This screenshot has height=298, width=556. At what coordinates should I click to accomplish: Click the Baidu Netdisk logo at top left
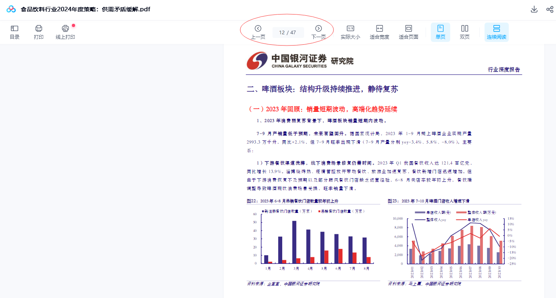pyautogui.click(x=11, y=9)
